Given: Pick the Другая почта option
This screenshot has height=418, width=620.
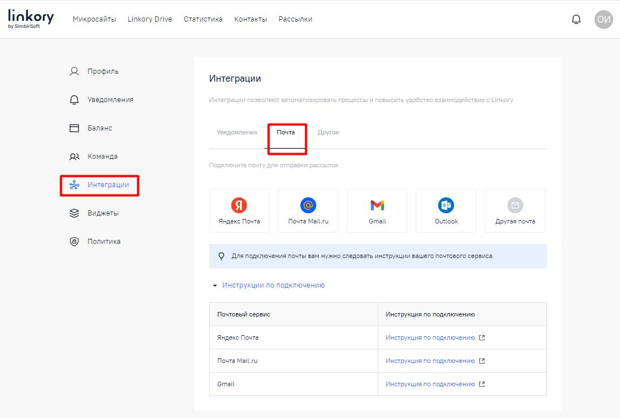Looking at the screenshot, I should point(514,210).
